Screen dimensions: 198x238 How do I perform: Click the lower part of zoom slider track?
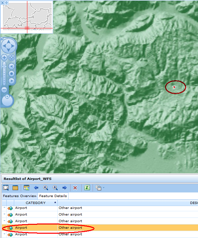(x=4, y=80)
